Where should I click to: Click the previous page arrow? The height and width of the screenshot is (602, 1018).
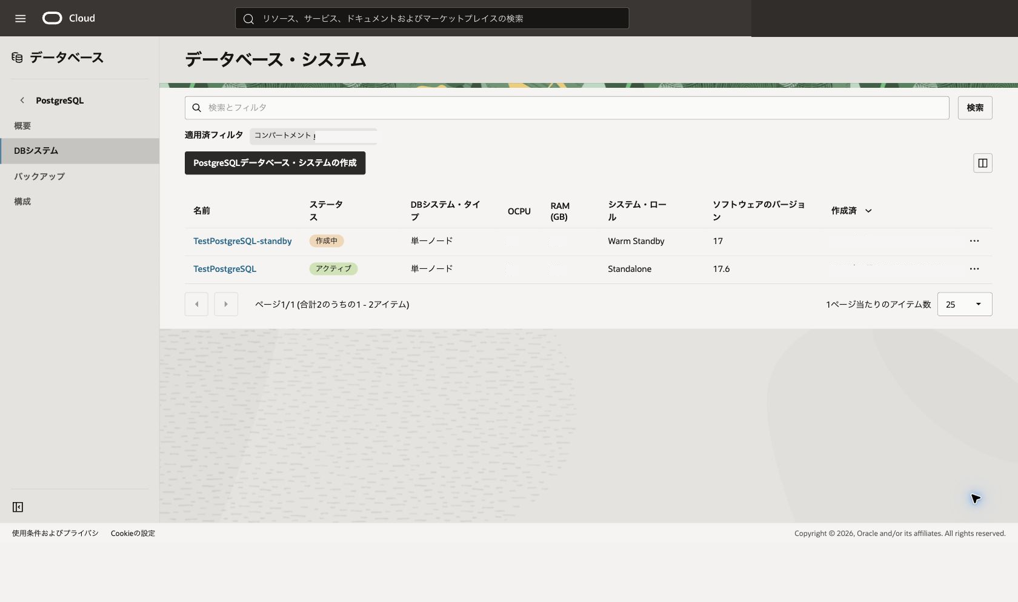(196, 304)
